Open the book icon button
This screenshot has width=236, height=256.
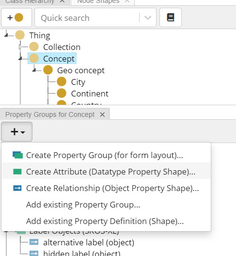(x=171, y=17)
